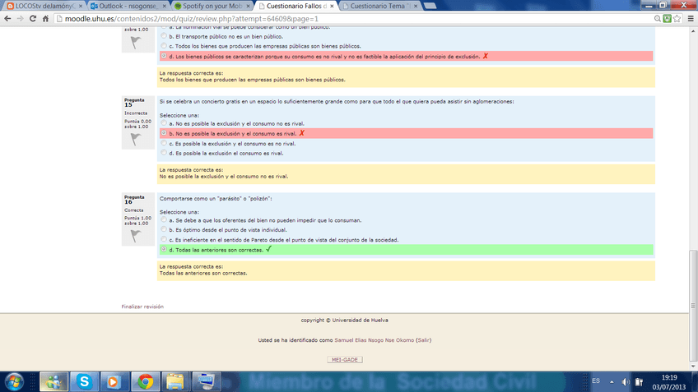Image resolution: width=698 pixels, height=392 pixels.
Task: Open the browser home page icon
Action: 45,19
